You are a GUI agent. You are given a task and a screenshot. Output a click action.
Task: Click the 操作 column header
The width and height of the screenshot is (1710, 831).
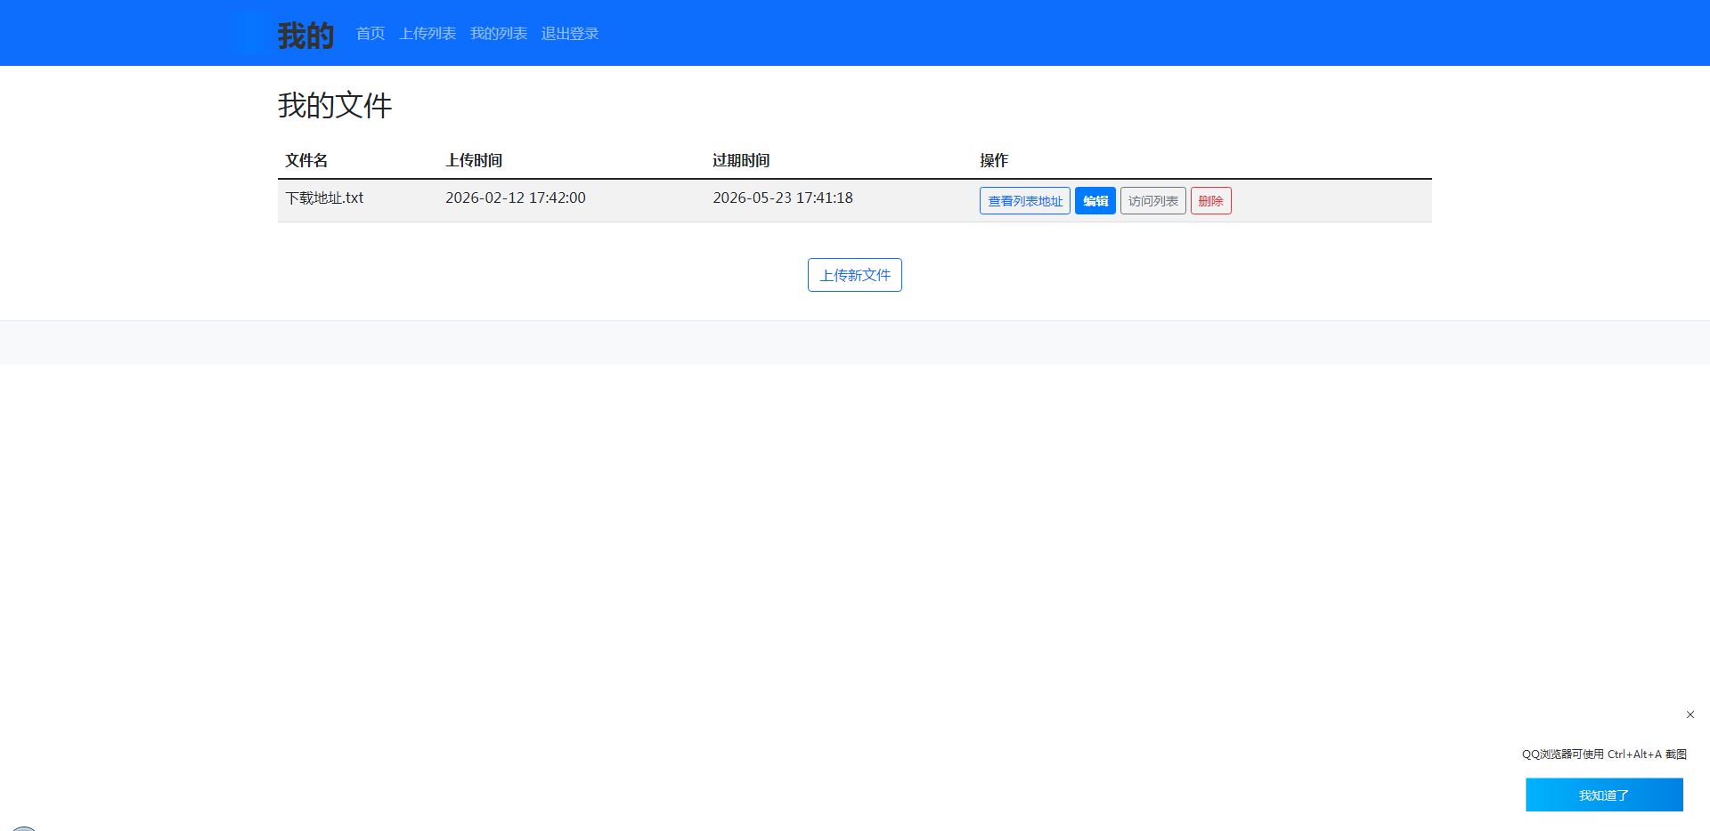tap(994, 160)
